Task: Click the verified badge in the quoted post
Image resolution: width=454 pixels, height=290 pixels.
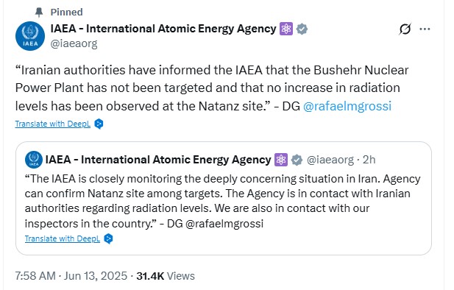Action: tap(297, 160)
